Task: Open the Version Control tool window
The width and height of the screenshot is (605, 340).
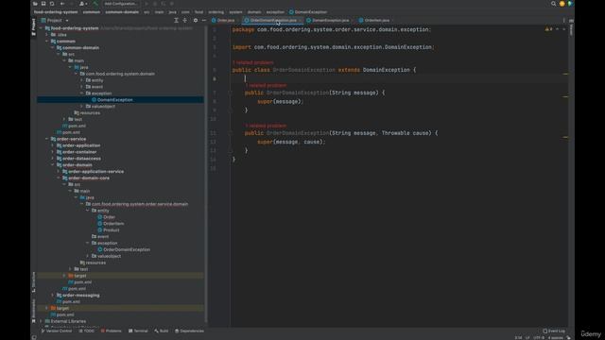Action: tap(57, 331)
